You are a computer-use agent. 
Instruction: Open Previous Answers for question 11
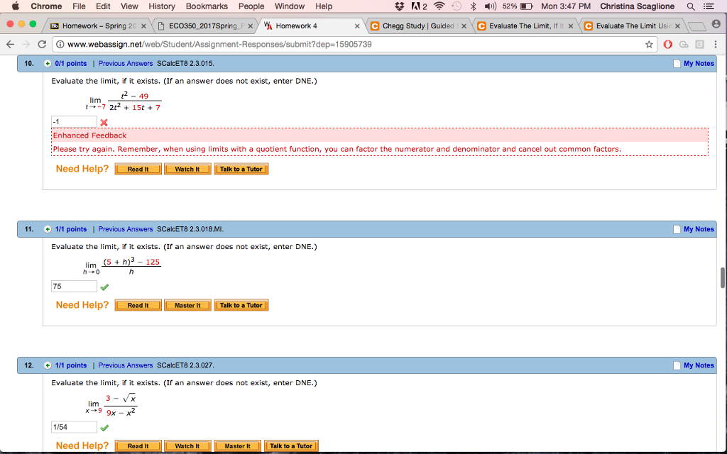click(125, 229)
